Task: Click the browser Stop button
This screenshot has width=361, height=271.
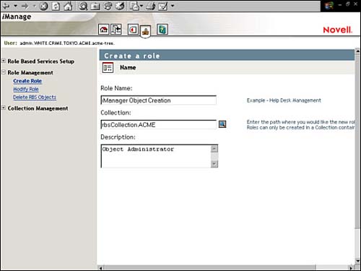Action: coord(43,6)
